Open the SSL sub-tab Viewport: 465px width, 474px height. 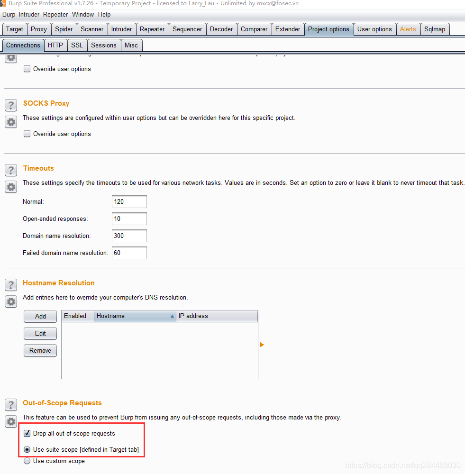[x=77, y=45]
